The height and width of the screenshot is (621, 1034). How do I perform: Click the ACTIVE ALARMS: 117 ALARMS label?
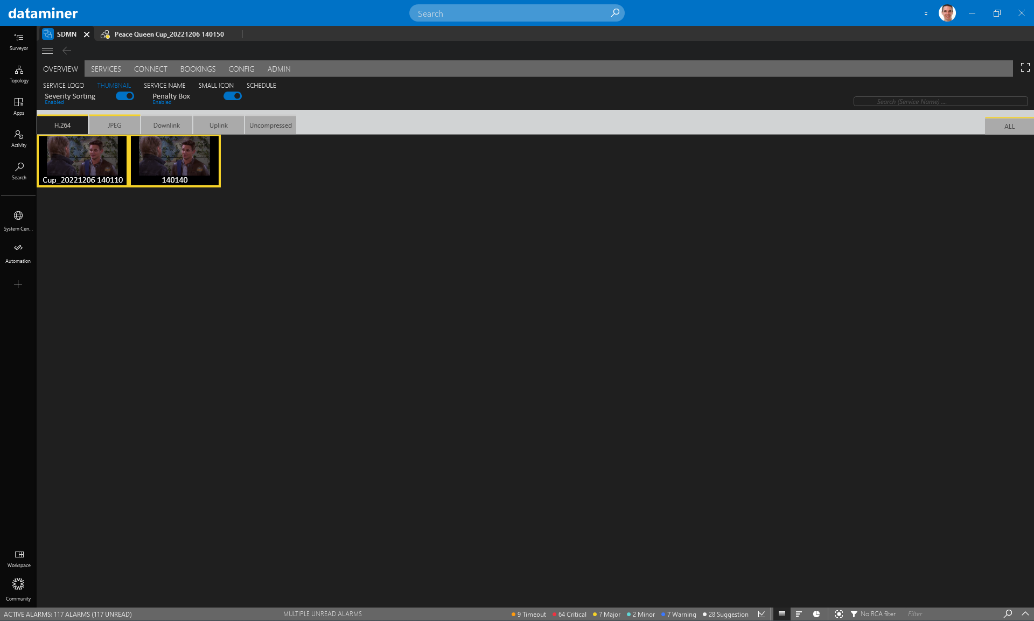pyautogui.click(x=68, y=614)
